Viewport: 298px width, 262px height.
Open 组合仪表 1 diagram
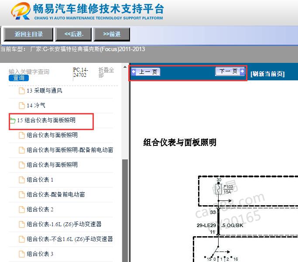tap(40, 179)
